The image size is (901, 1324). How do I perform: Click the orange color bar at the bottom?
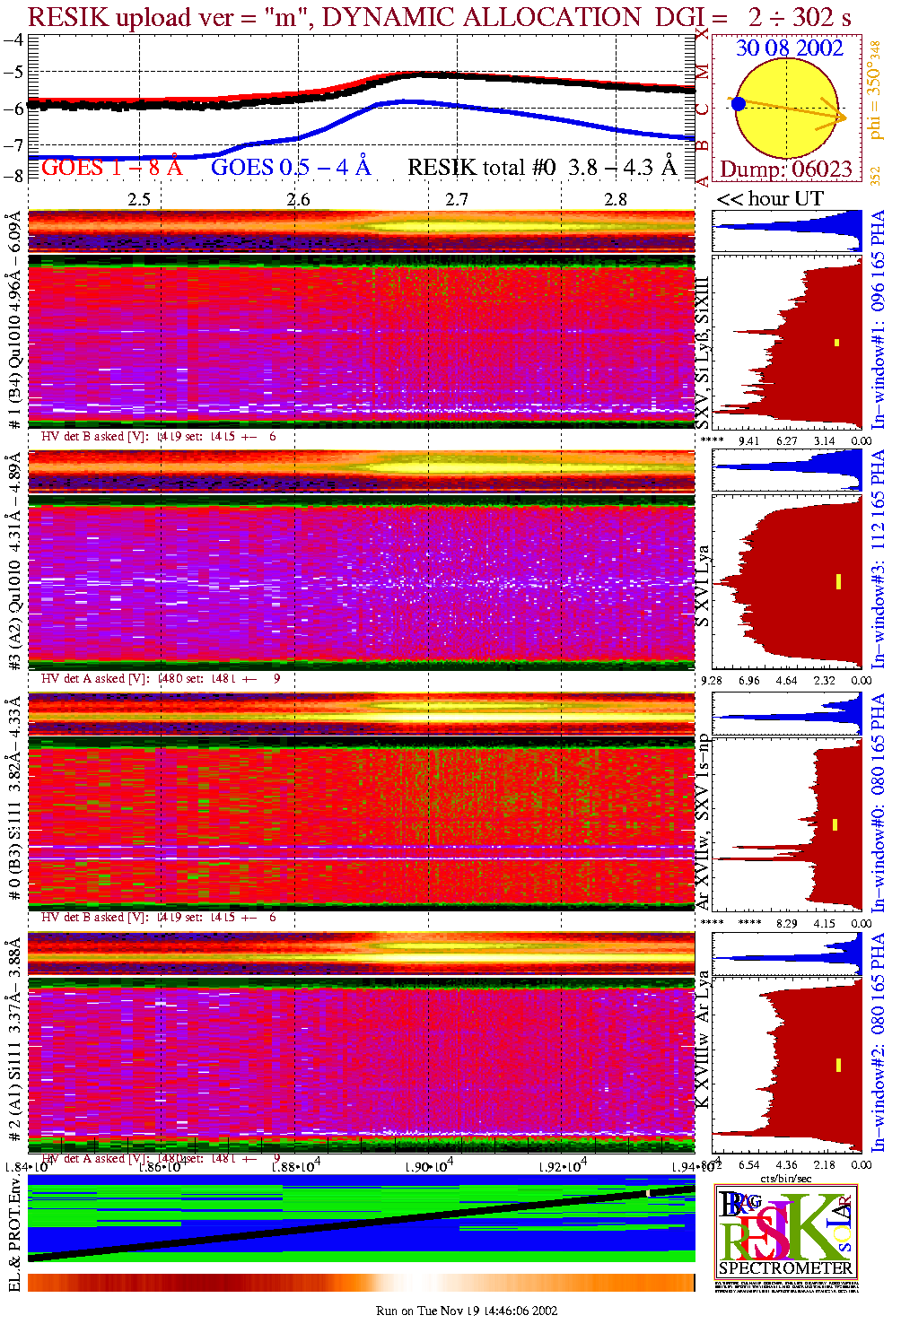pyautogui.click(x=361, y=1283)
